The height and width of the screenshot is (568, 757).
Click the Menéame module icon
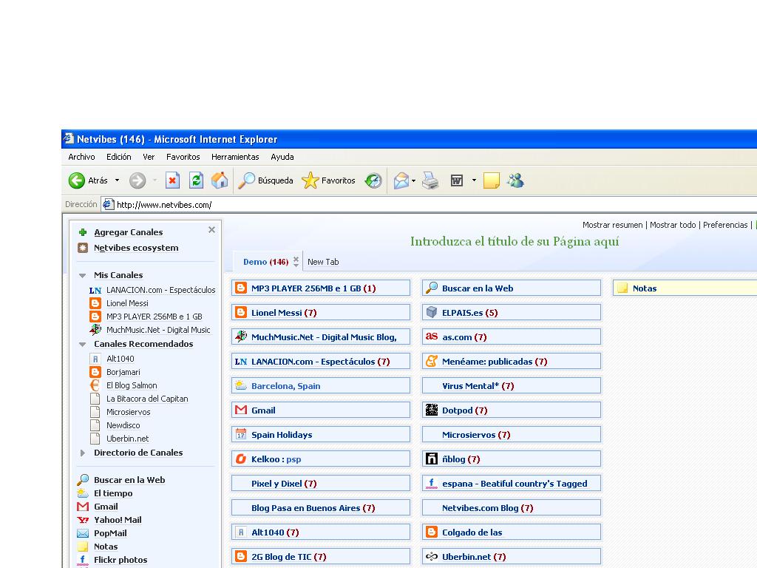(432, 361)
